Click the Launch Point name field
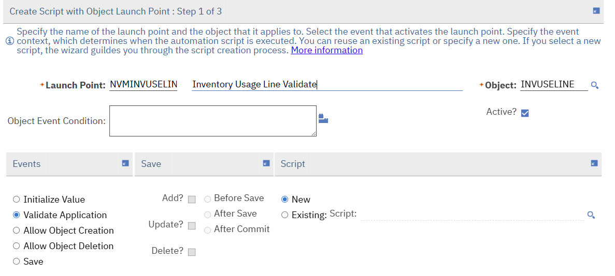 (x=144, y=85)
